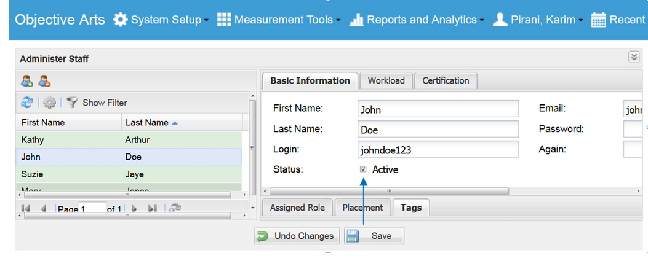Click the add staff member icon
This screenshot has height=272, width=648.
pos(27,81)
